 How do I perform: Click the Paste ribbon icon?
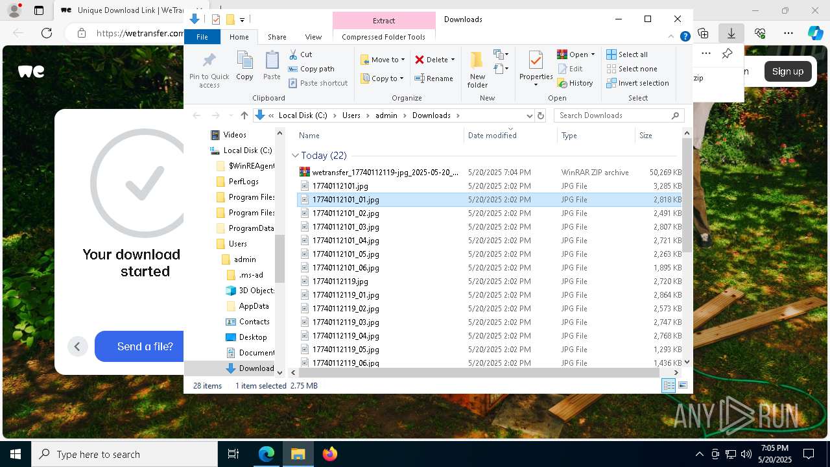point(272,66)
